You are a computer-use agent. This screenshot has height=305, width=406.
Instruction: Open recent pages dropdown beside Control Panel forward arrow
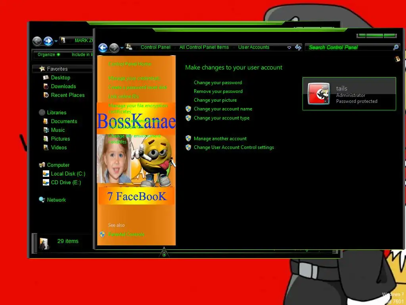point(122,48)
